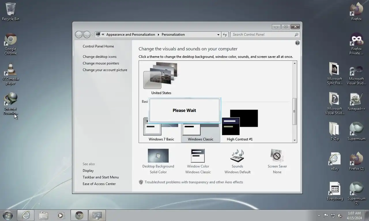Open Sounds settings

[x=237, y=161]
